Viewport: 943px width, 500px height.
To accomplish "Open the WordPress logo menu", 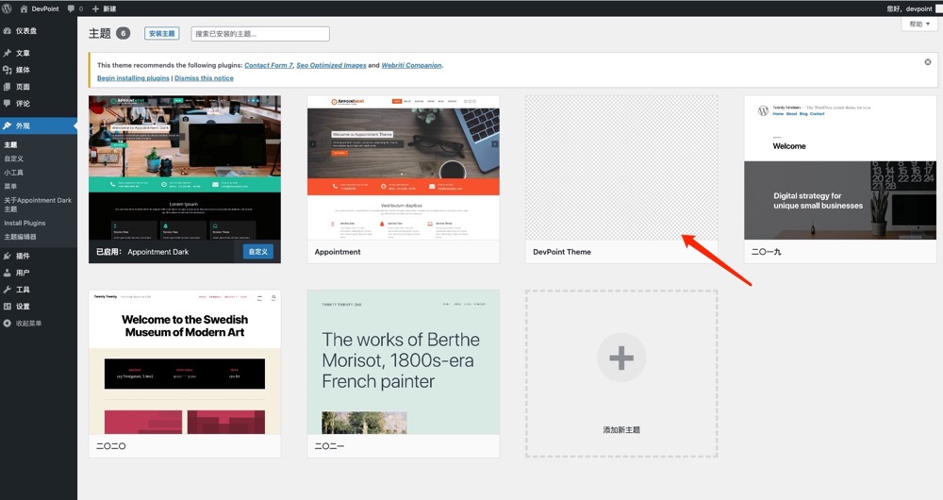I will 8,8.
